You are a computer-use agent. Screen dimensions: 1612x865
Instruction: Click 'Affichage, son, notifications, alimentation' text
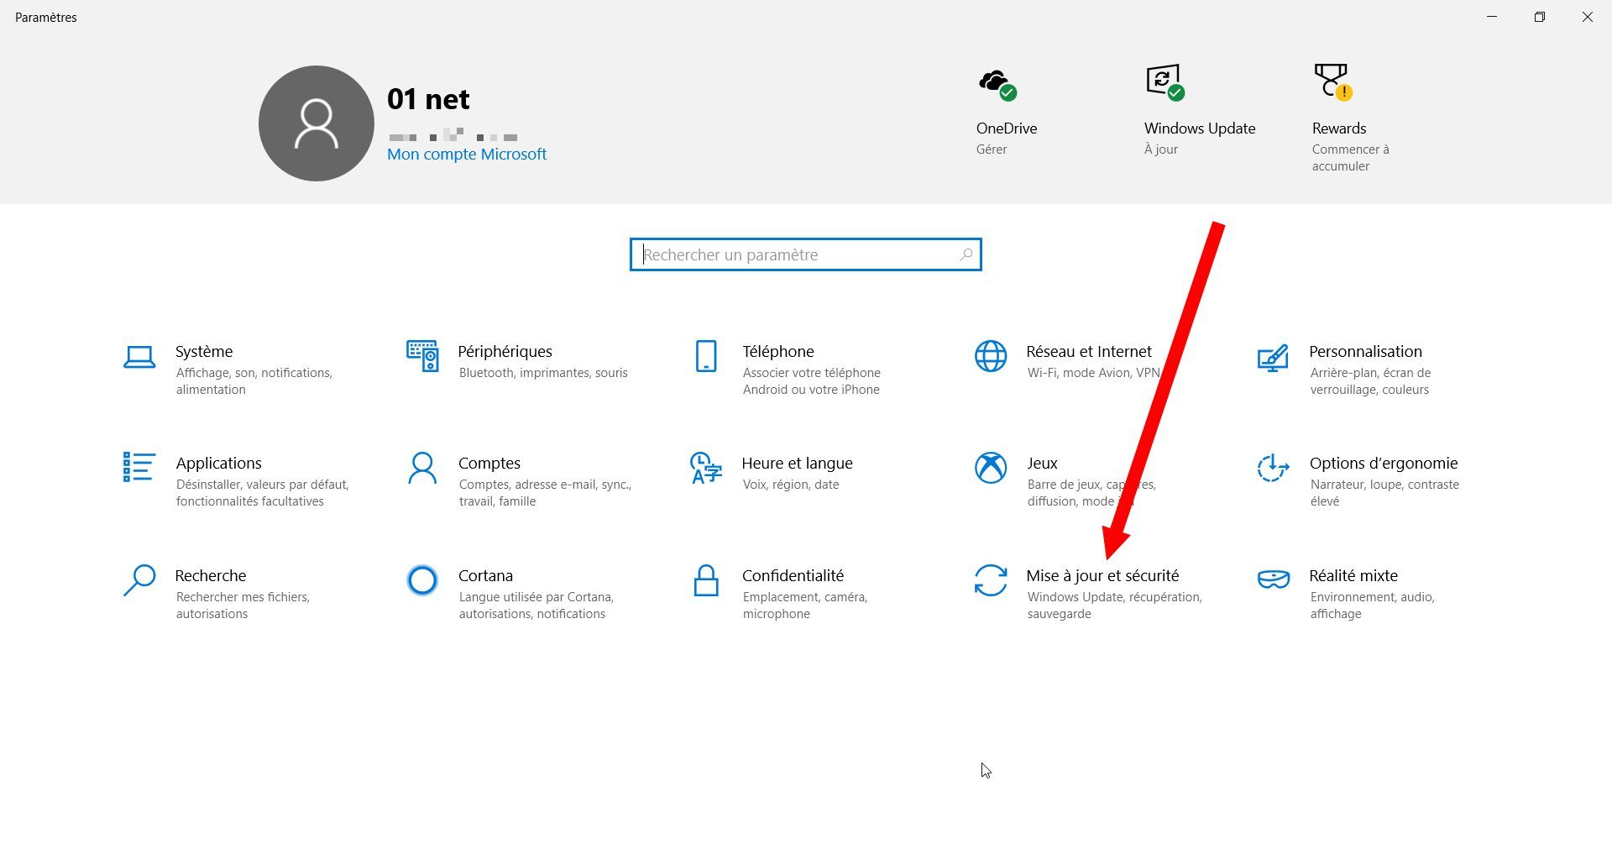254,381
